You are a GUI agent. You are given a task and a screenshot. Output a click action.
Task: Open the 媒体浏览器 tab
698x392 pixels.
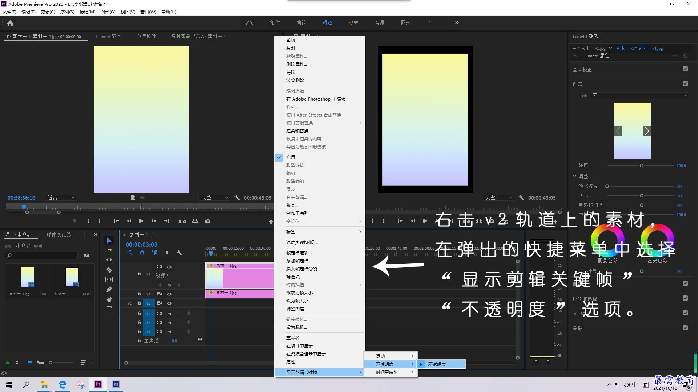[x=59, y=235]
